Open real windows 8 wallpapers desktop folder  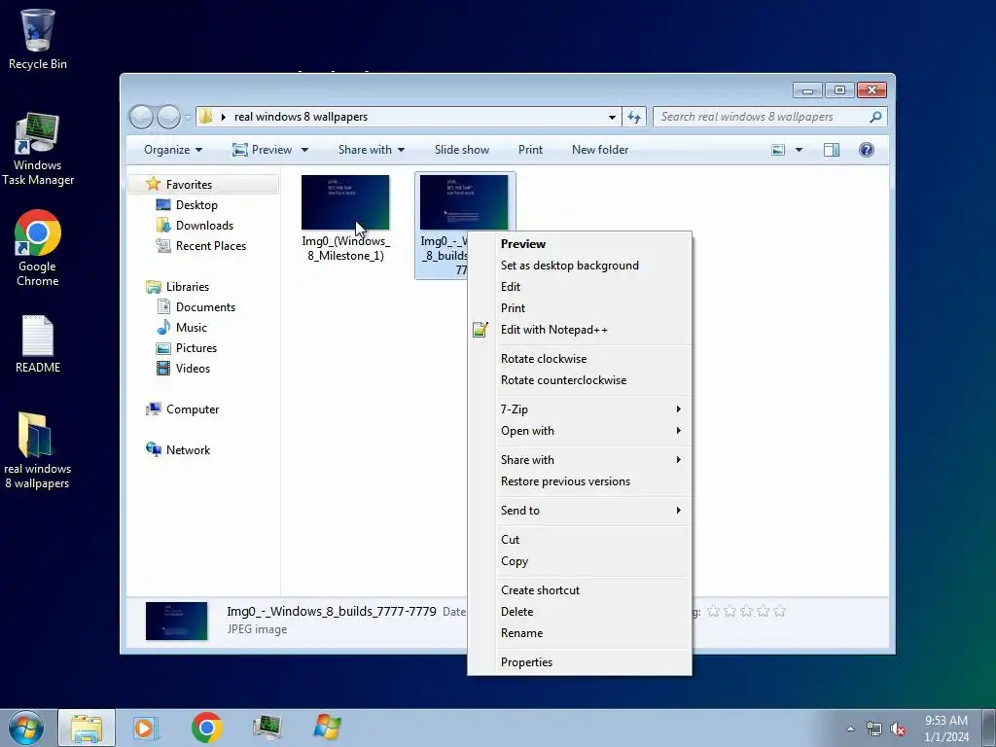pyautogui.click(x=37, y=449)
